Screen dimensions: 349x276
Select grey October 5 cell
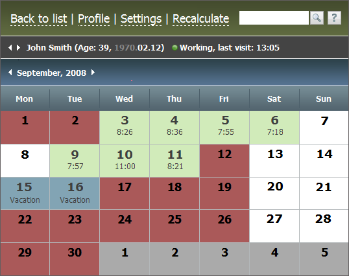324,259
